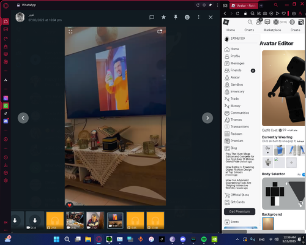Go back in Roblox browser window
This screenshot has height=245, width=306.
tap(225, 13)
